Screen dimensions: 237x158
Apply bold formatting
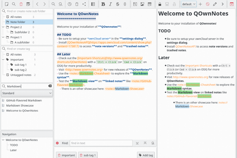pyautogui.click(x=103, y=4)
